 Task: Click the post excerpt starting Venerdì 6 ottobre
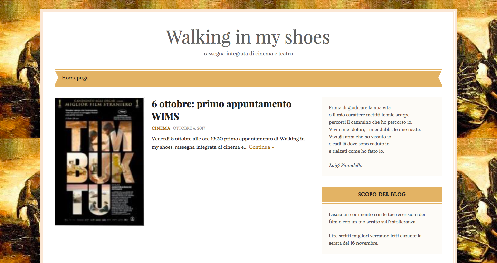click(x=228, y=143)
